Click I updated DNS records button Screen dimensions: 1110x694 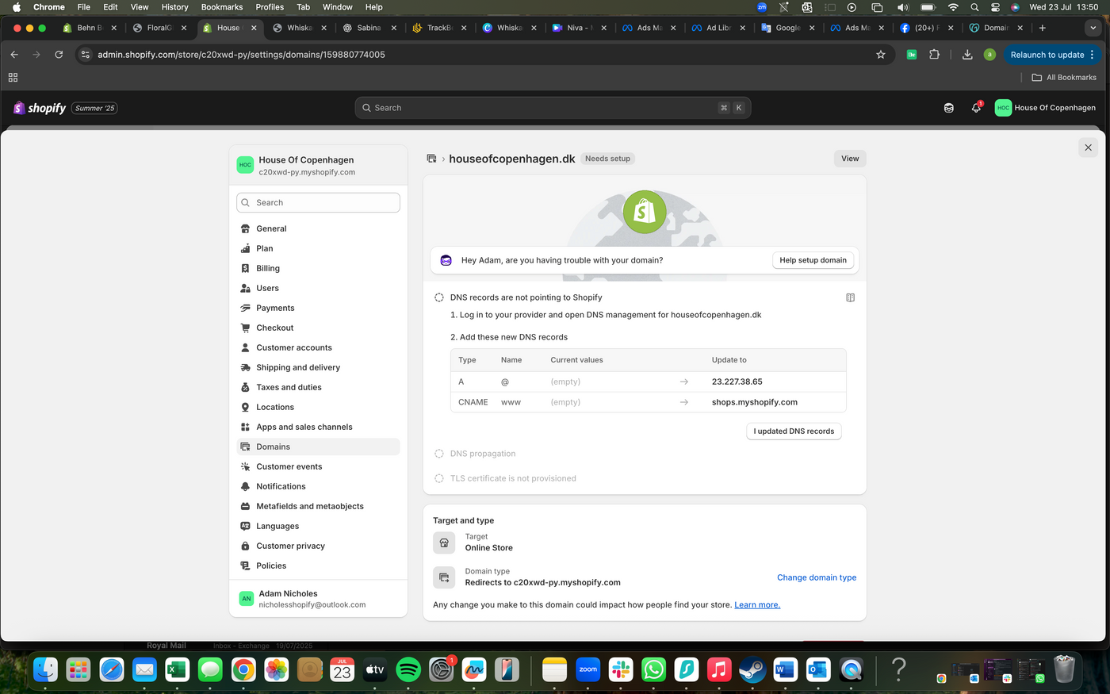click(794, 431)
